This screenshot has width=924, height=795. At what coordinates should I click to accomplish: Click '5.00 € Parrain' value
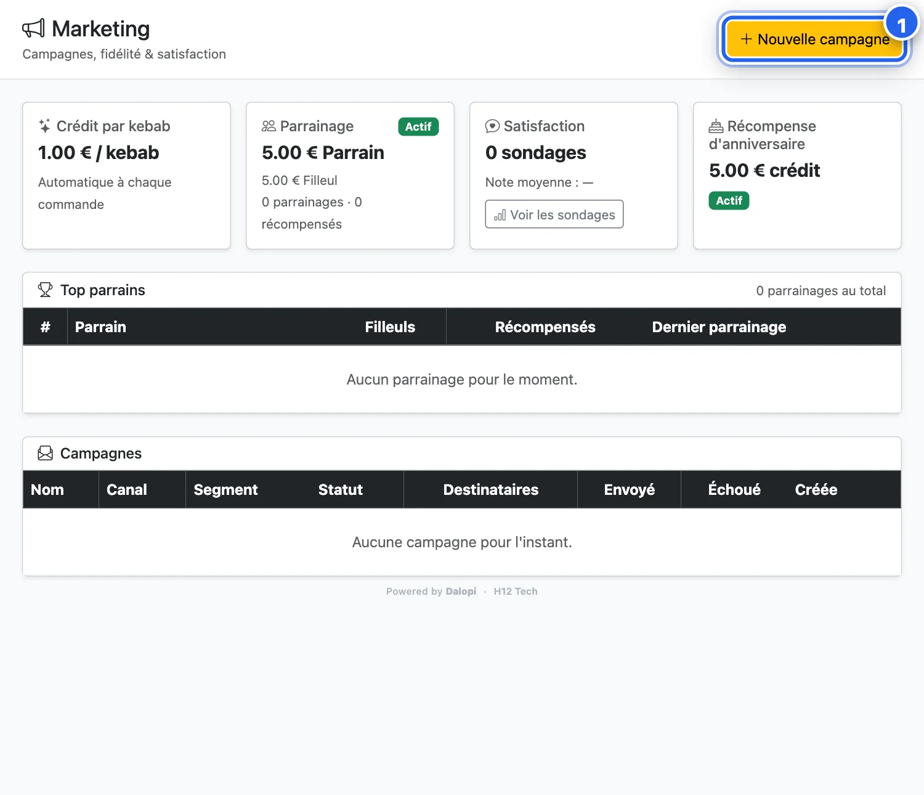click(x=323, y=153)
